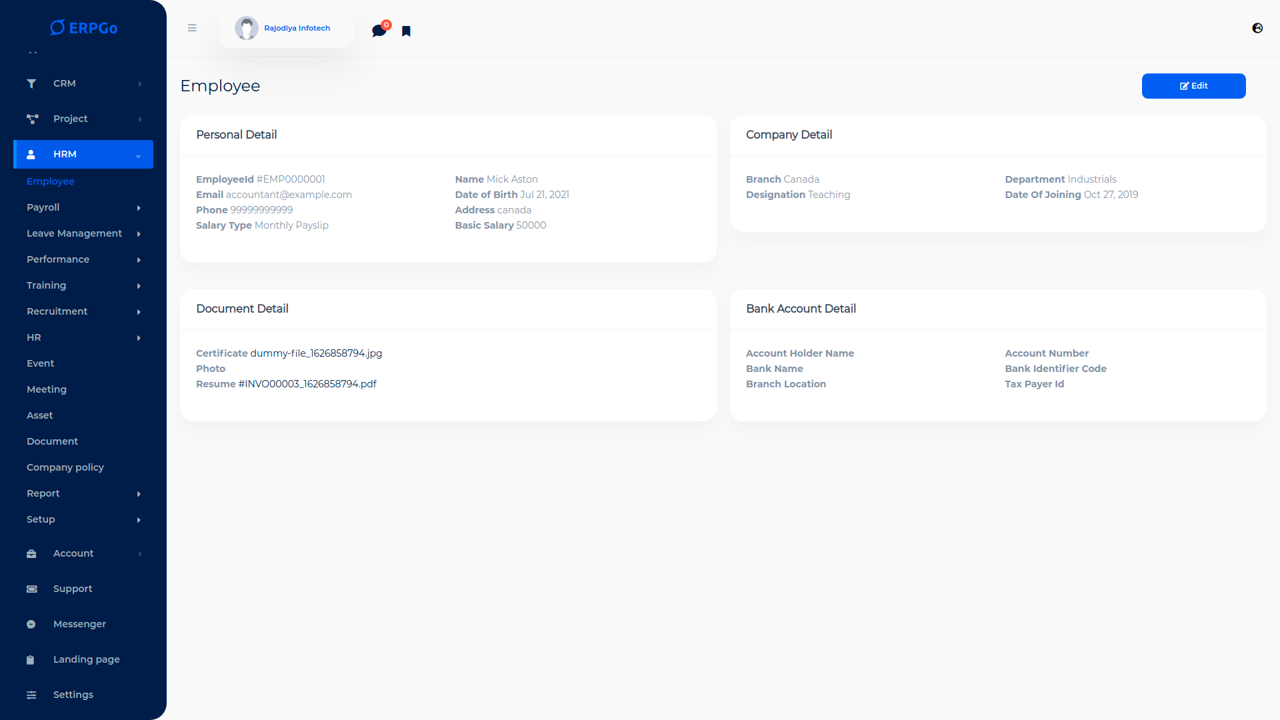
Task: Click the blue Edit button
Action: pos(1193,86)
